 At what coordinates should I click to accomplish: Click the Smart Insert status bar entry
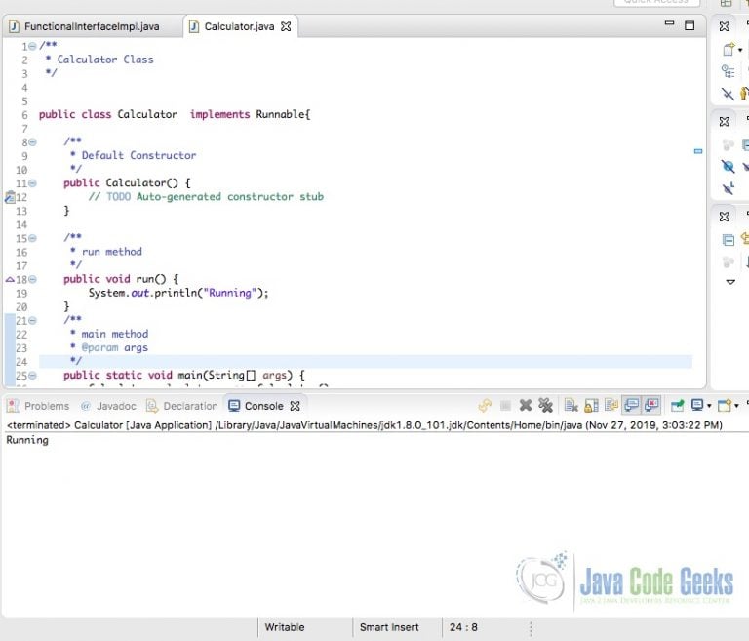coord(389,627)
